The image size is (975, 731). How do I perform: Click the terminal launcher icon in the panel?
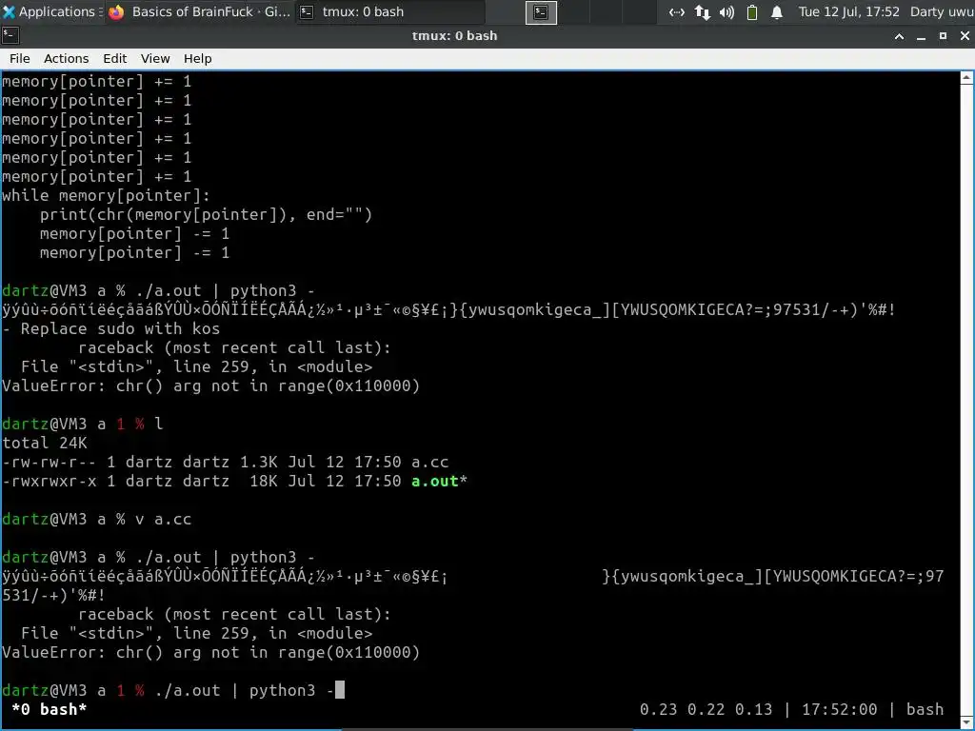541,12
